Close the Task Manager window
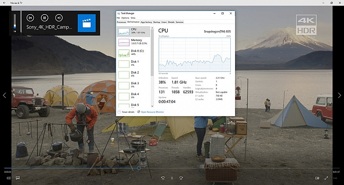344x185 pixels. 231,13
